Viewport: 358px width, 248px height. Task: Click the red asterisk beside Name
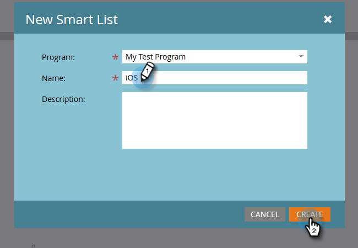pos(115,78)
